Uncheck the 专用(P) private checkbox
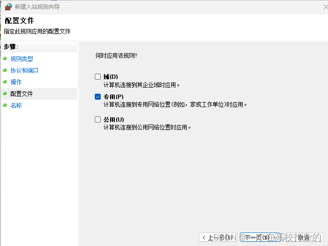328x246 pixels. (x=98, y=97)
